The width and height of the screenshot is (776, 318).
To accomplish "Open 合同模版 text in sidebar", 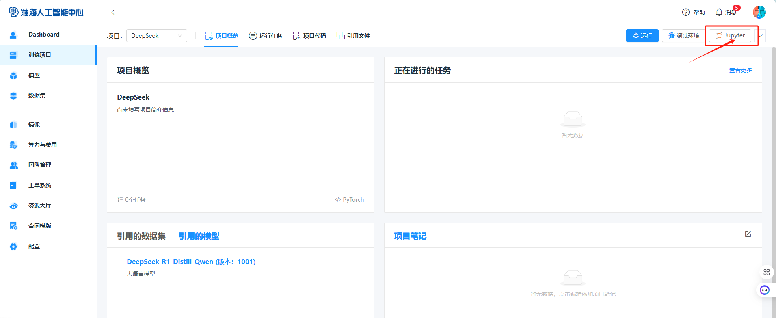I will click(x=40, y=226).
